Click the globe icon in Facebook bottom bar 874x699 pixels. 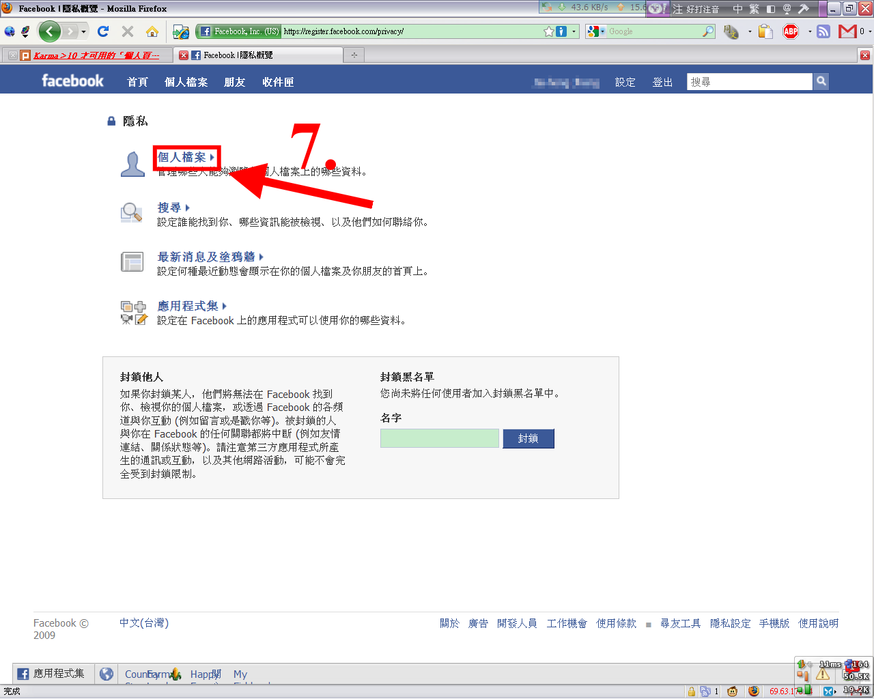click(107, 674)
